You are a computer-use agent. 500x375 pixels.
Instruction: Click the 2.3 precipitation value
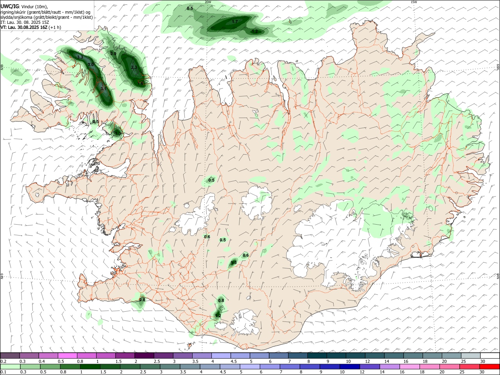point(134,68)
